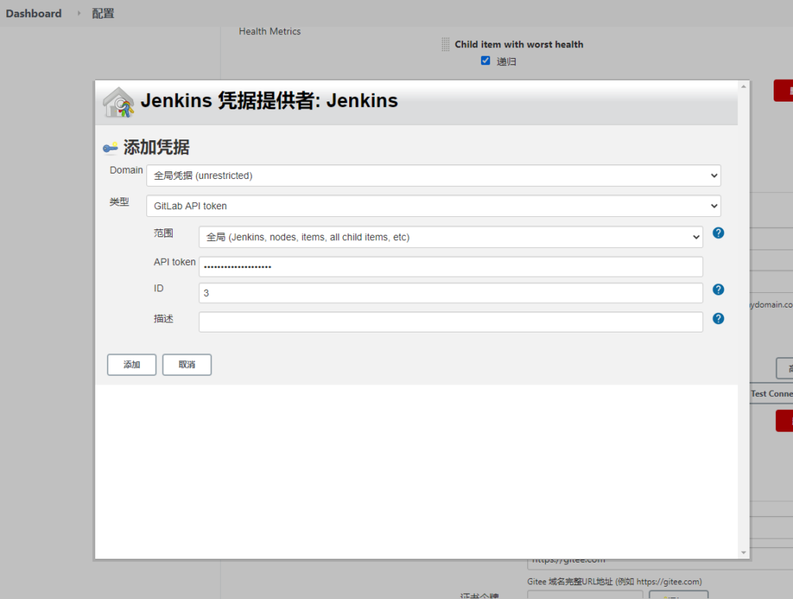Click the 配置 breadcrumb item
Screen dimensions: 793x599
tap(103, 14)
